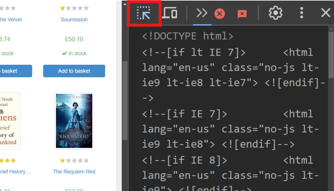The height and width of the screenshot is (191, 334).
Task: Open the red circle errors indicator
Action: (x=220, y=14)
